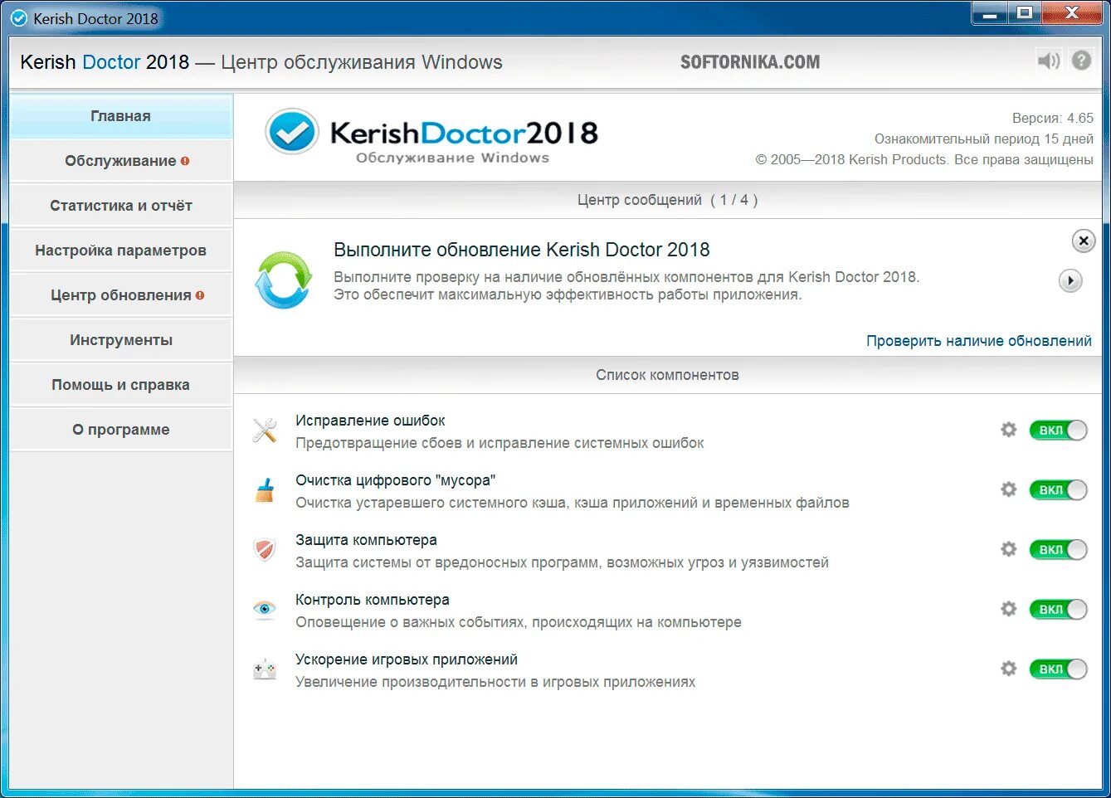Dismiss the update message notification

(1083, 241)
